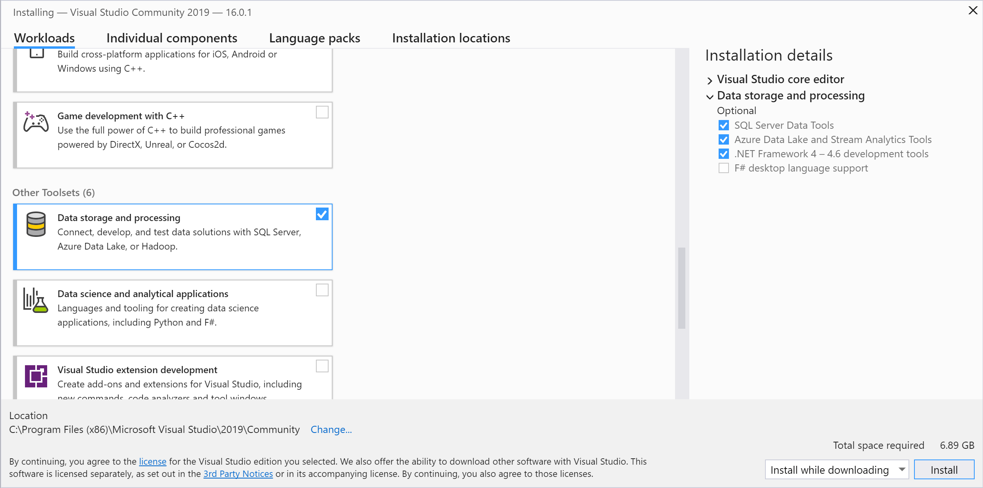Expand Visual Studio core editor details
Screen dimensions: 983x488
coord(710,80)
